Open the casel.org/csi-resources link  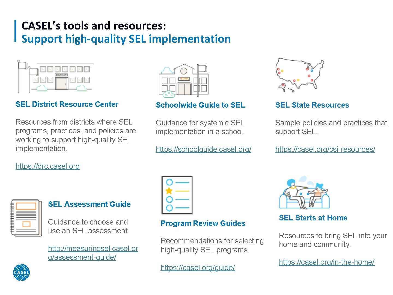325,149
